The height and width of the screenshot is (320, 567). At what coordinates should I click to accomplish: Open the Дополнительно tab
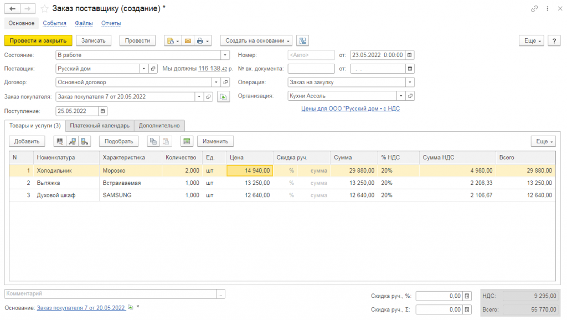(159, 126)
